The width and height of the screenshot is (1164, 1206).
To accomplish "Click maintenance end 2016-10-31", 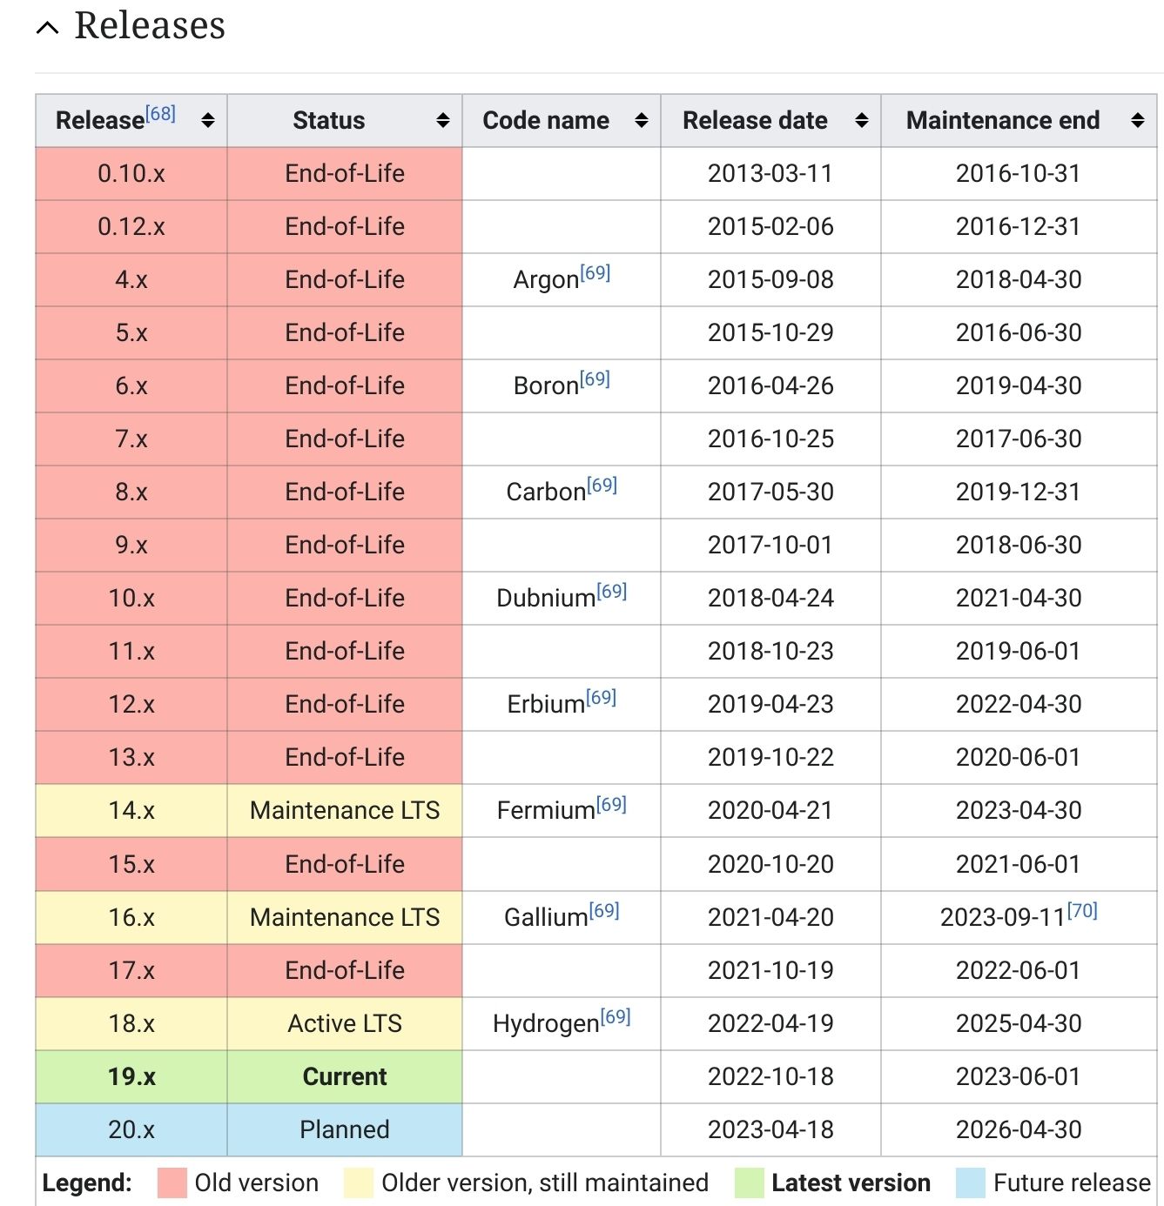I will [1019, 174].
